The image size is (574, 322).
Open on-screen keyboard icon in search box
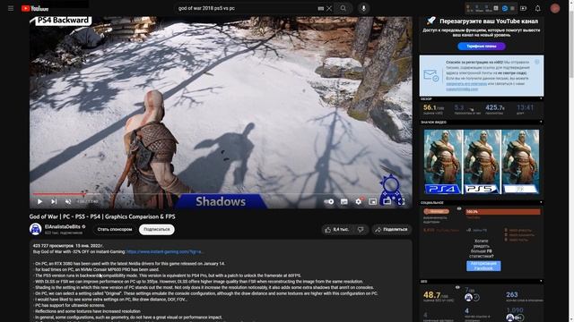tap(321, 8)
